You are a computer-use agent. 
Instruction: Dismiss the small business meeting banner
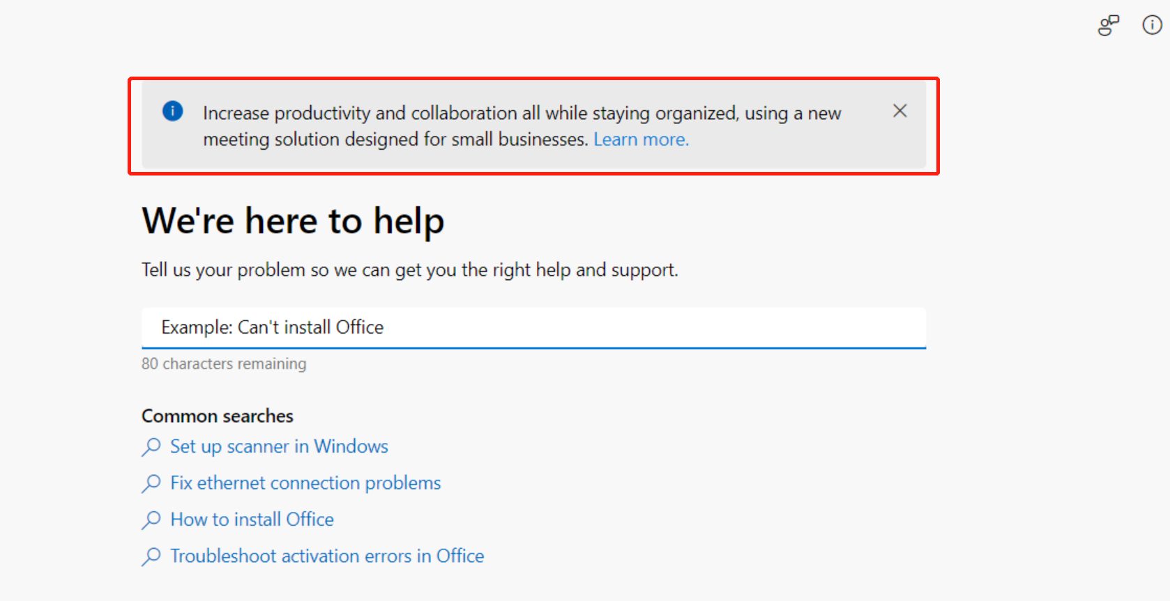point(899,111)
